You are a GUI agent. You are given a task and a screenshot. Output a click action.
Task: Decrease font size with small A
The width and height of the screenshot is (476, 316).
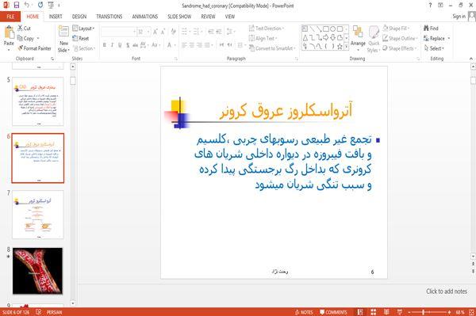163,32
